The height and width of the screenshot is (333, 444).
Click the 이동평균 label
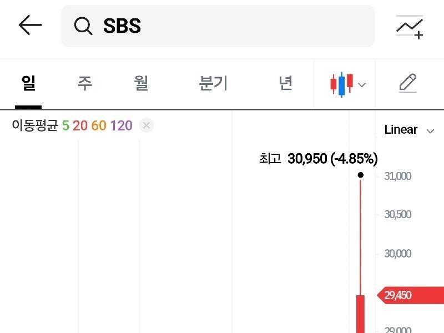(x=34, y=126)
